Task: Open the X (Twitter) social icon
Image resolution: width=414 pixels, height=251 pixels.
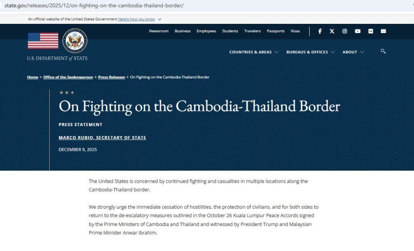Action: (332, 31)
